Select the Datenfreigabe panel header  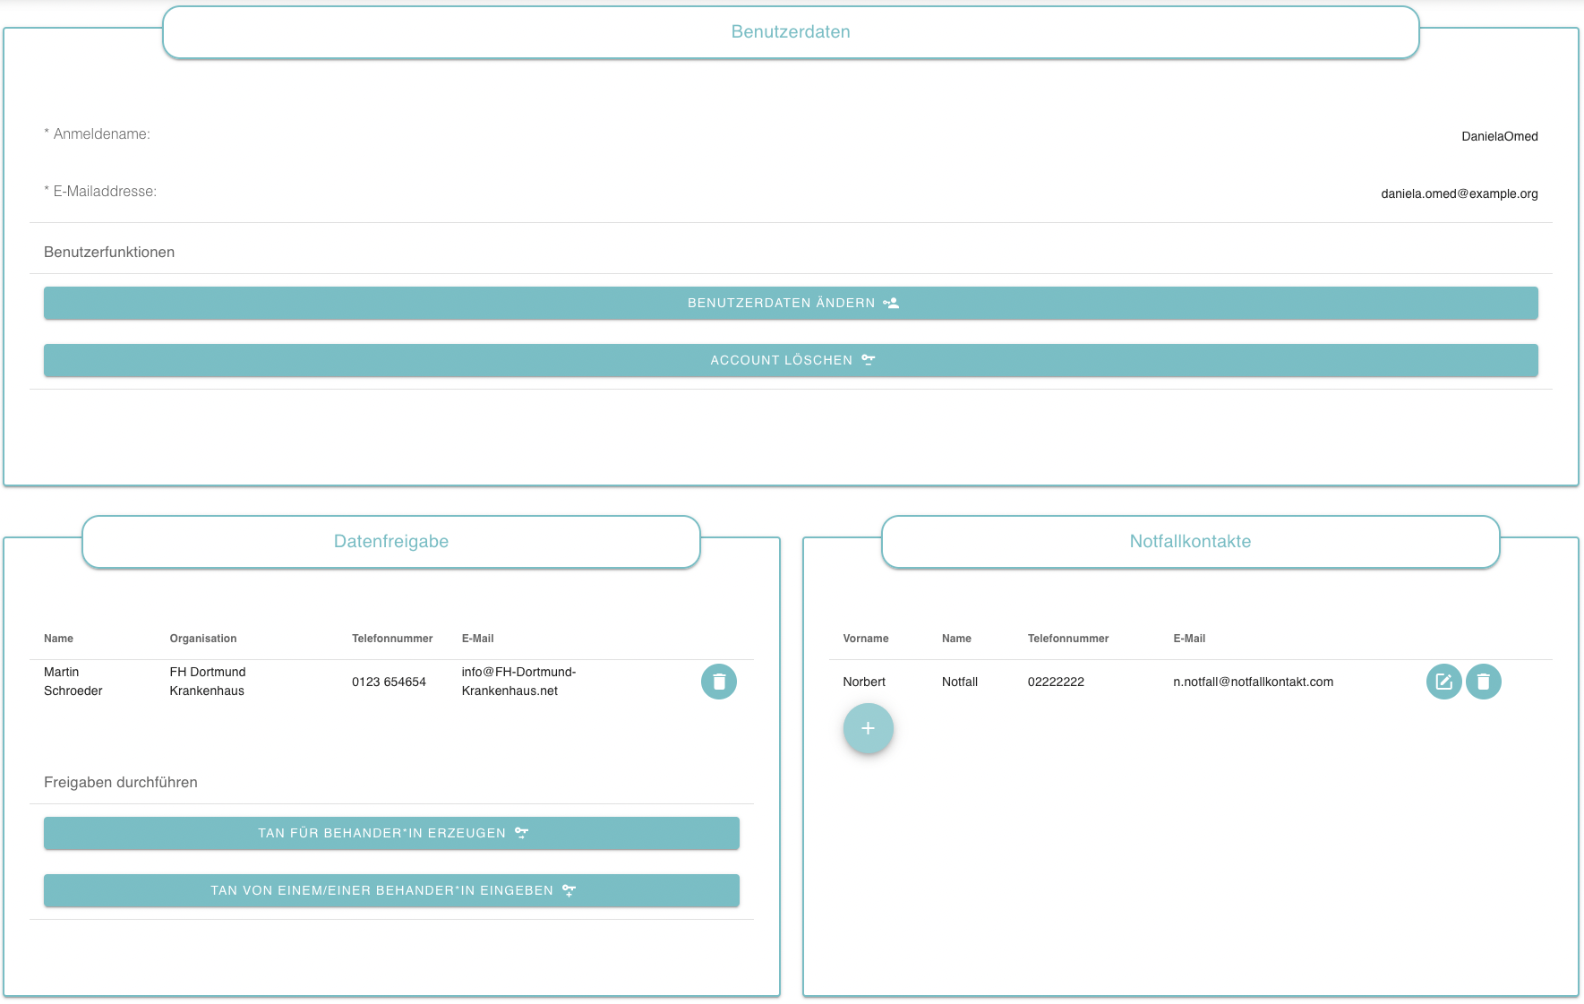[x=391, y=542]
